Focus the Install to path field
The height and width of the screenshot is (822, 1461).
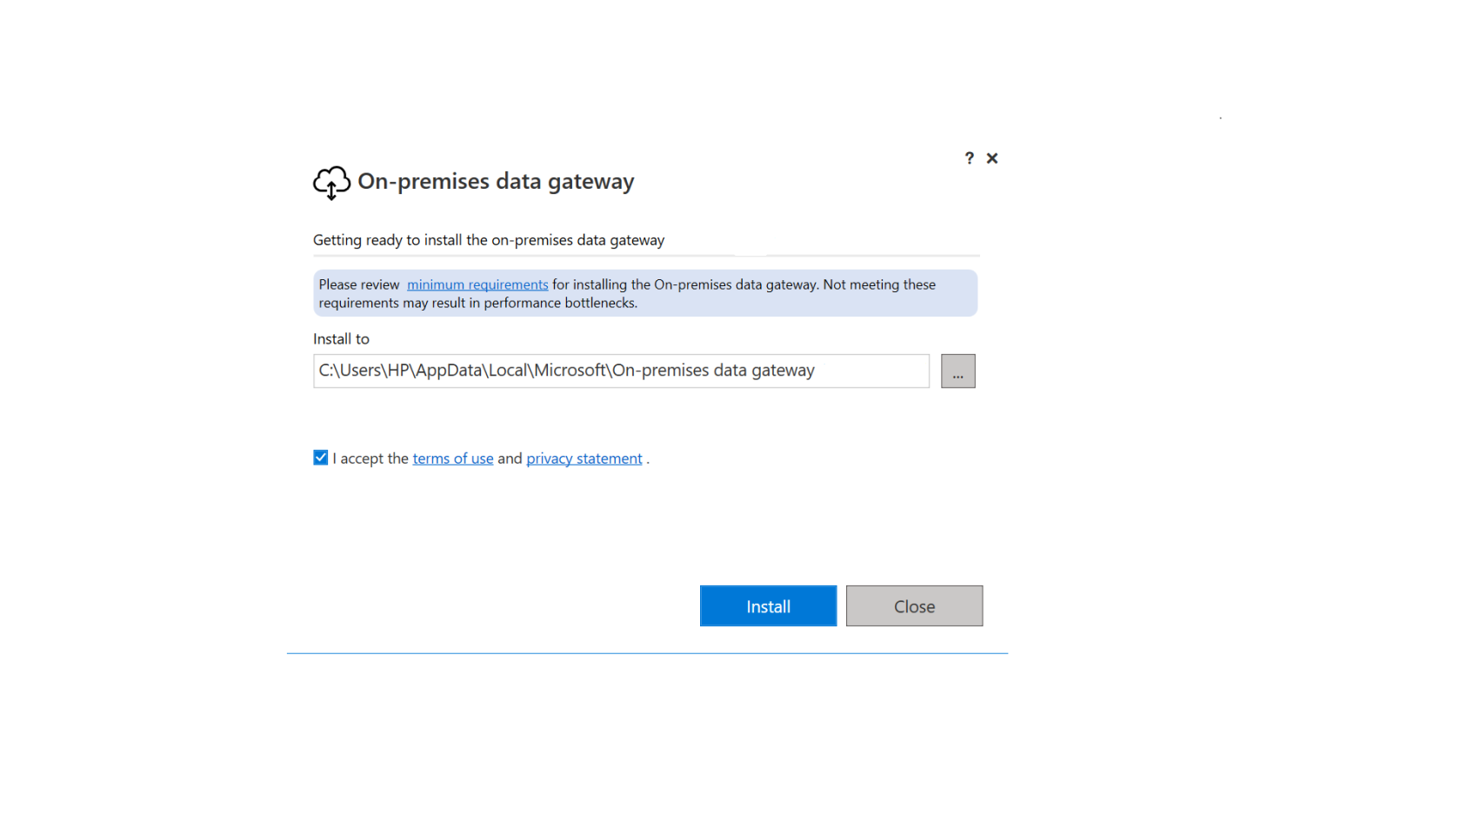621,371
